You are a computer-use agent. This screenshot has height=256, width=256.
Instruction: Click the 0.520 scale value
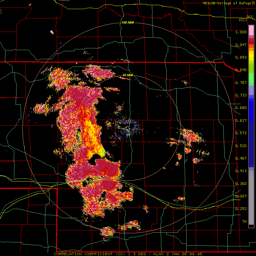pyautogui.click(x=241, y=146)
